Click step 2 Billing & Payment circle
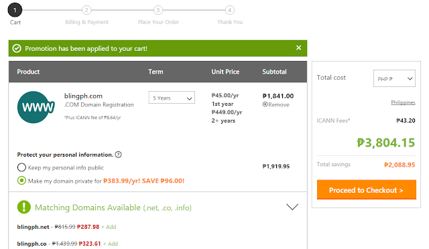 (x=86, y=10)
